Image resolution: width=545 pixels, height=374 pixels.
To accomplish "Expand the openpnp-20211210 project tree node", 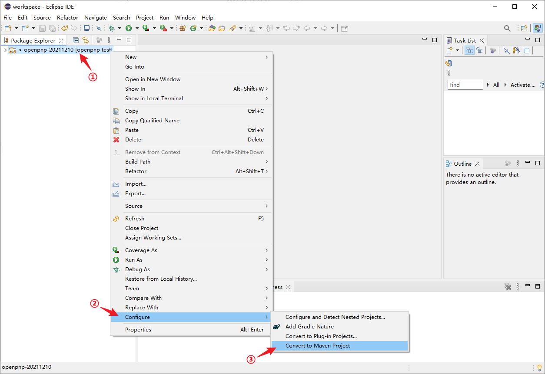I will pos(5,50).
